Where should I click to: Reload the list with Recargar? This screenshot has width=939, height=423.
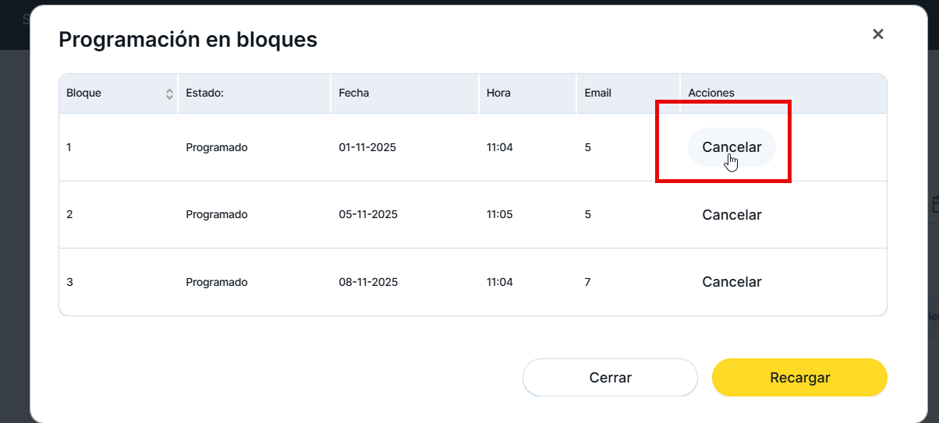799,378
